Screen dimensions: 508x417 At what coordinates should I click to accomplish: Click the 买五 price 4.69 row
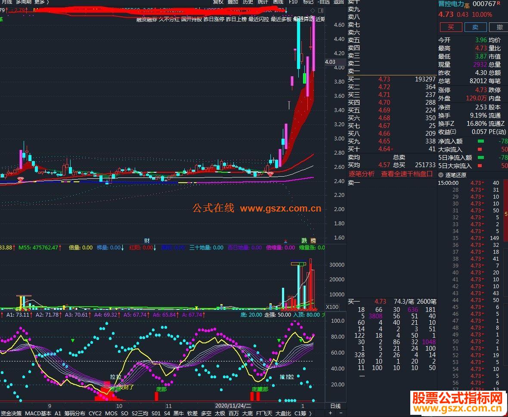[392, 110]
